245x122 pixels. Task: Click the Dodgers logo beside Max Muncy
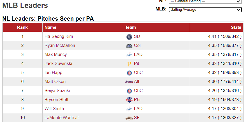tap(129, 55)
